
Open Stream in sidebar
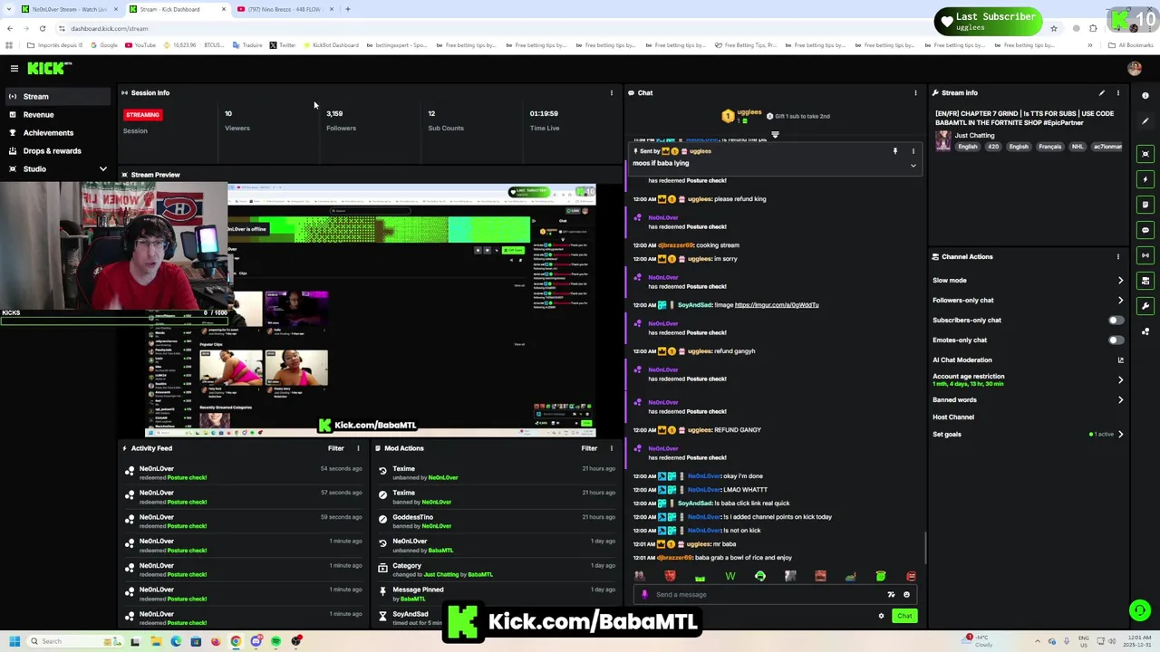pos(56,96)
